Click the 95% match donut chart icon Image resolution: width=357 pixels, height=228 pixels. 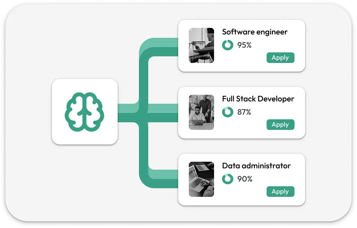point(228,45)
